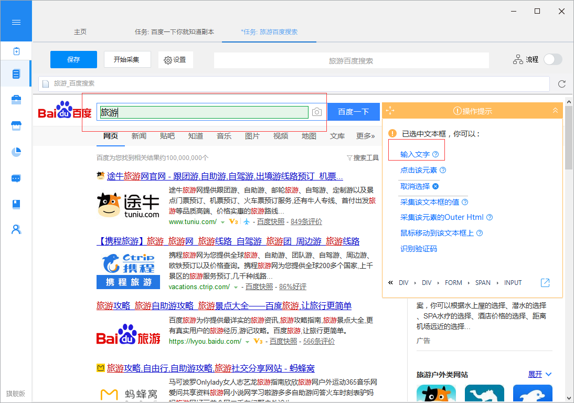Switch to the 主页 tab
The width and height of the screenshot is (574, 403).
(80, 32)
